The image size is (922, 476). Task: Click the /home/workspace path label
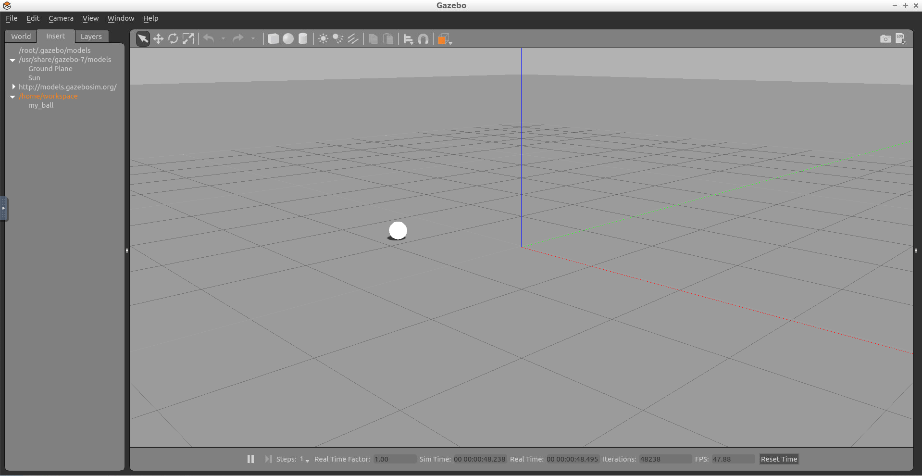48,96
